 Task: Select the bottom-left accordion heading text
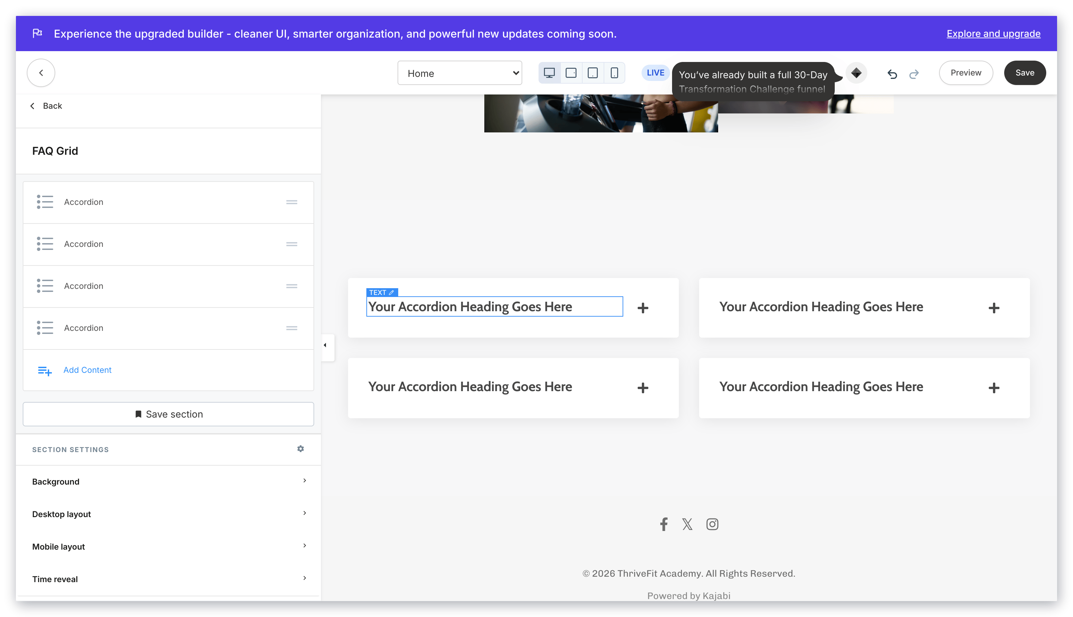(x=470, y=386)
